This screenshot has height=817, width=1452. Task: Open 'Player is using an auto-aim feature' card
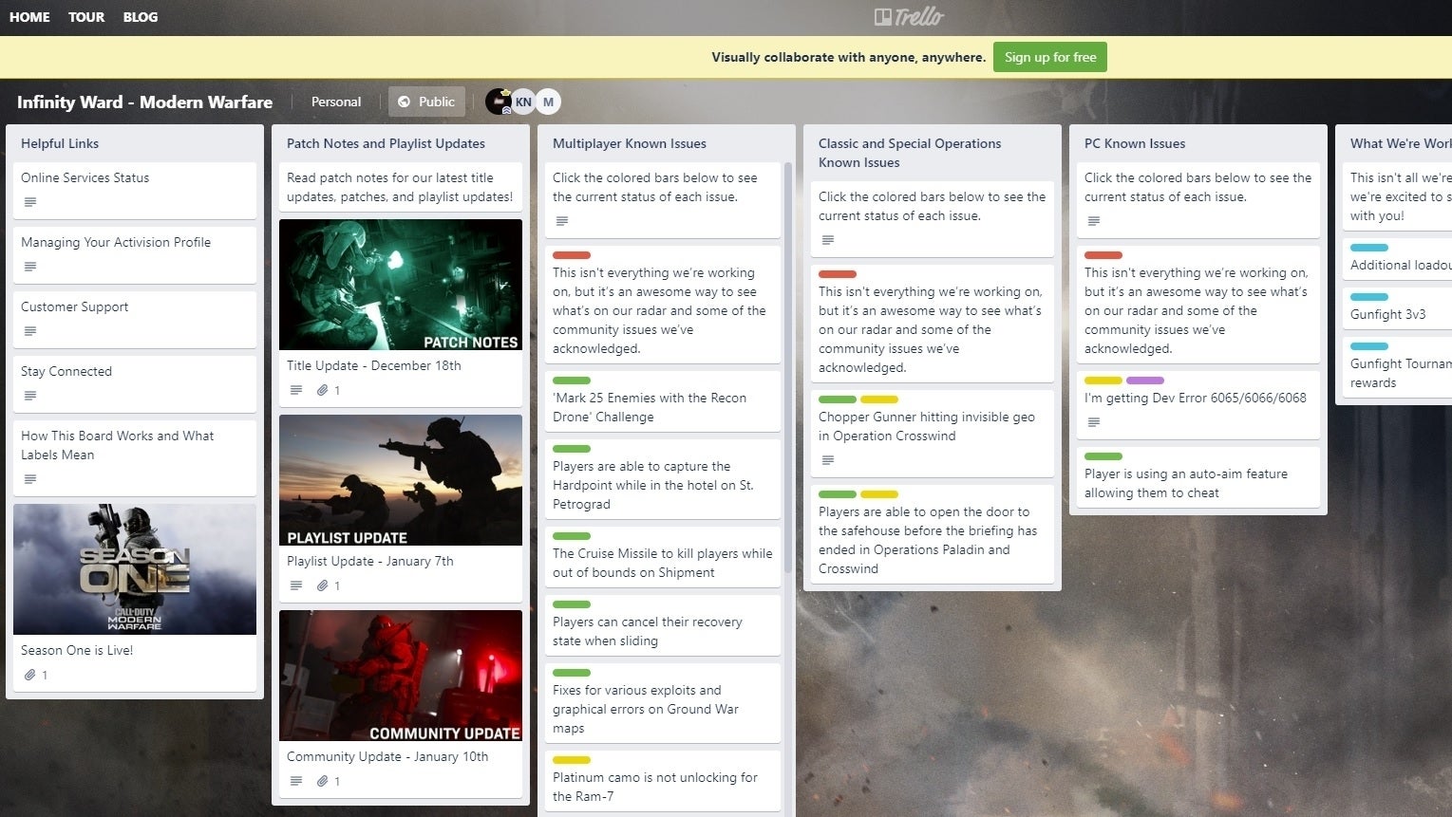pyautogui.click(x=1198, y=477)
